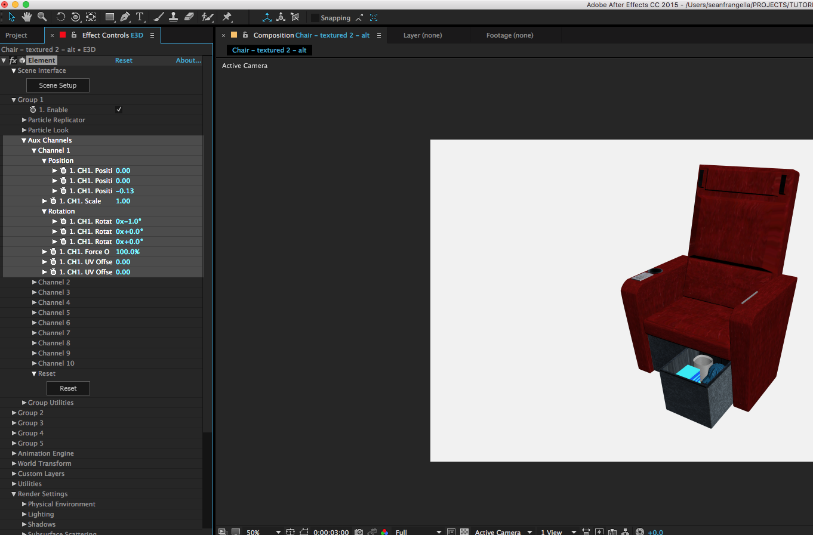The height and width of the screenshot is (535, 813).
Task: Click the About... link for Element
Action: (188, 60)
